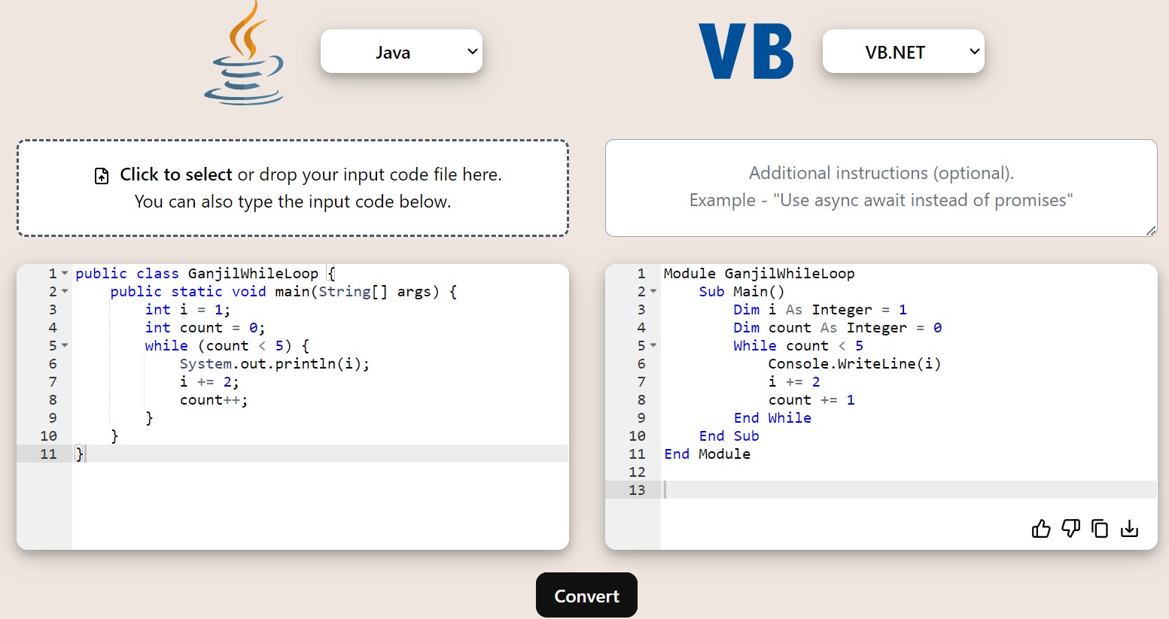Click the Console.WriteLine line in output editor
The width and height of the screenshot is (1169, 619).
click(x=854, y=364)
